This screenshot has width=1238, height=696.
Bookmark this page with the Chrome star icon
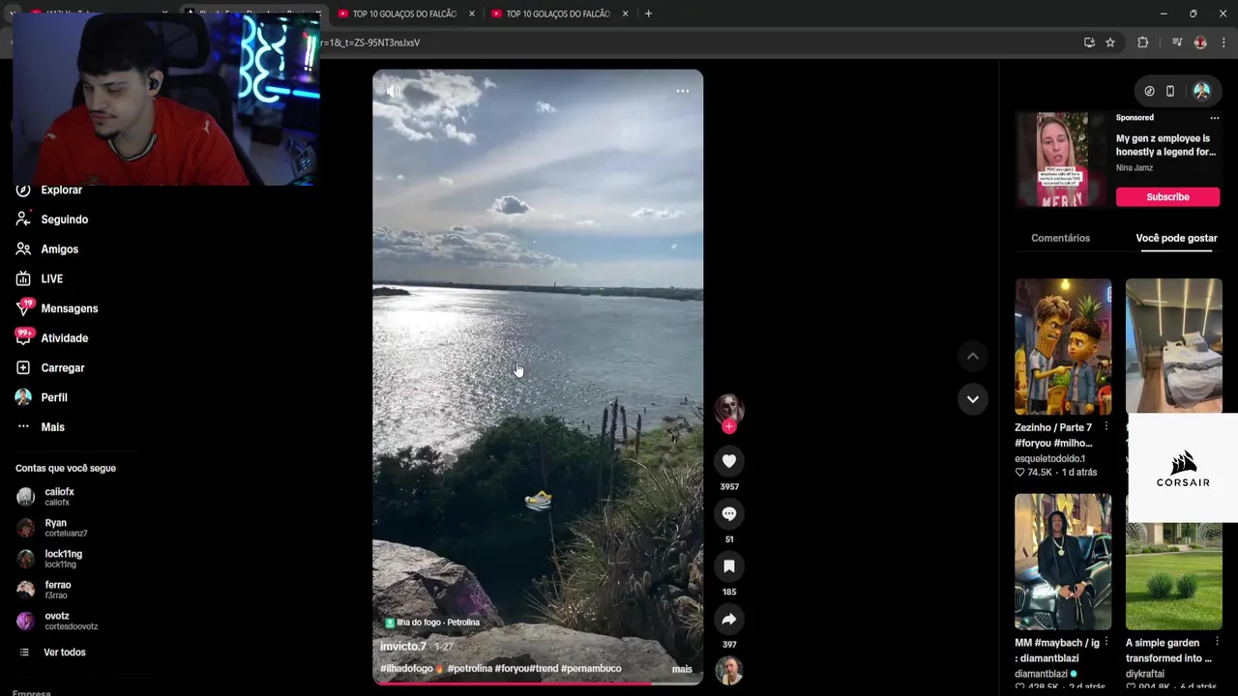click(1110, 43)
